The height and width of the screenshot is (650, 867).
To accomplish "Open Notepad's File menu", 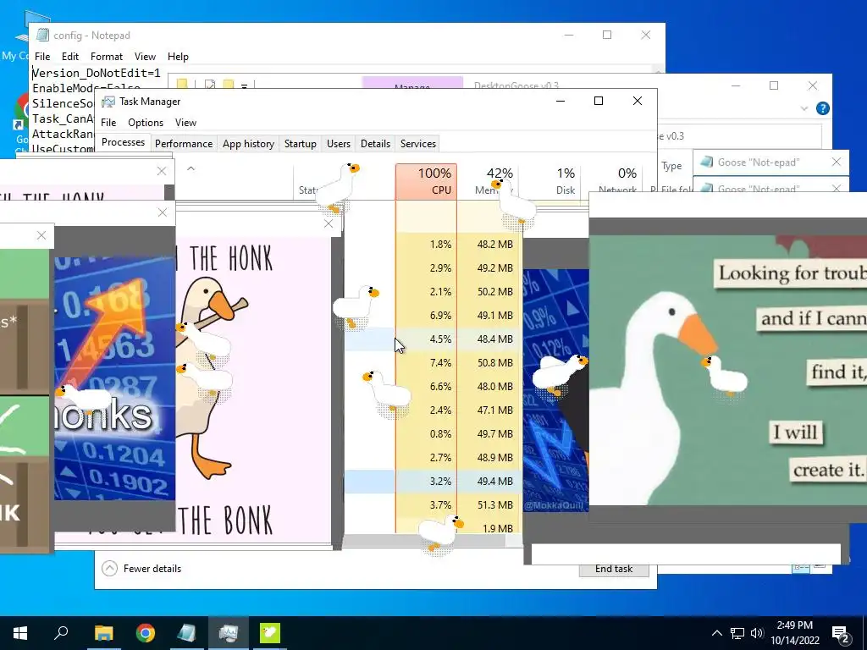I will click(x=42, y=57).
